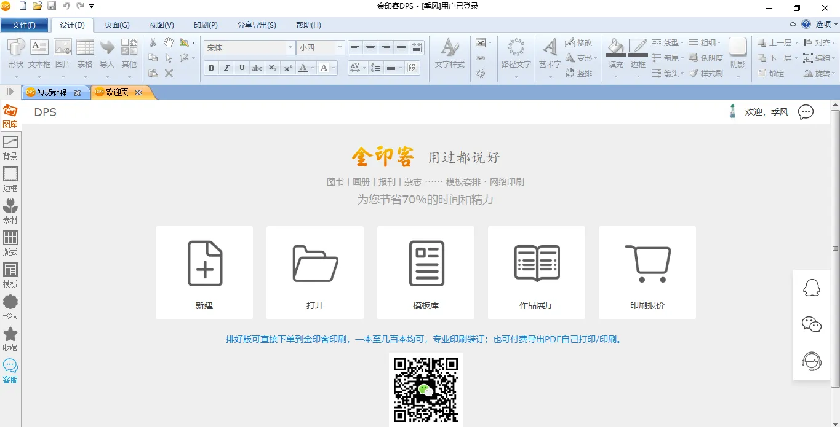
Task: Open the 文件(F) file menu
Action: (24, 25)
